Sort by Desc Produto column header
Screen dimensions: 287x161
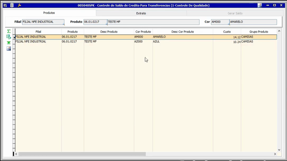point(109,32)
